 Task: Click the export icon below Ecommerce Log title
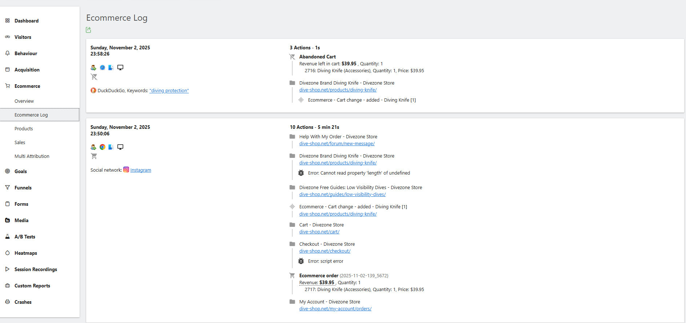pyautogui.click(x=88, y=30)
